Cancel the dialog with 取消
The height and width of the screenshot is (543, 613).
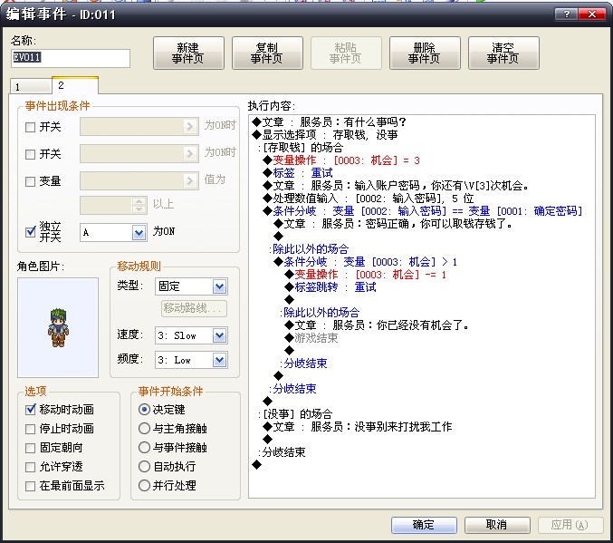pos(497,525)
